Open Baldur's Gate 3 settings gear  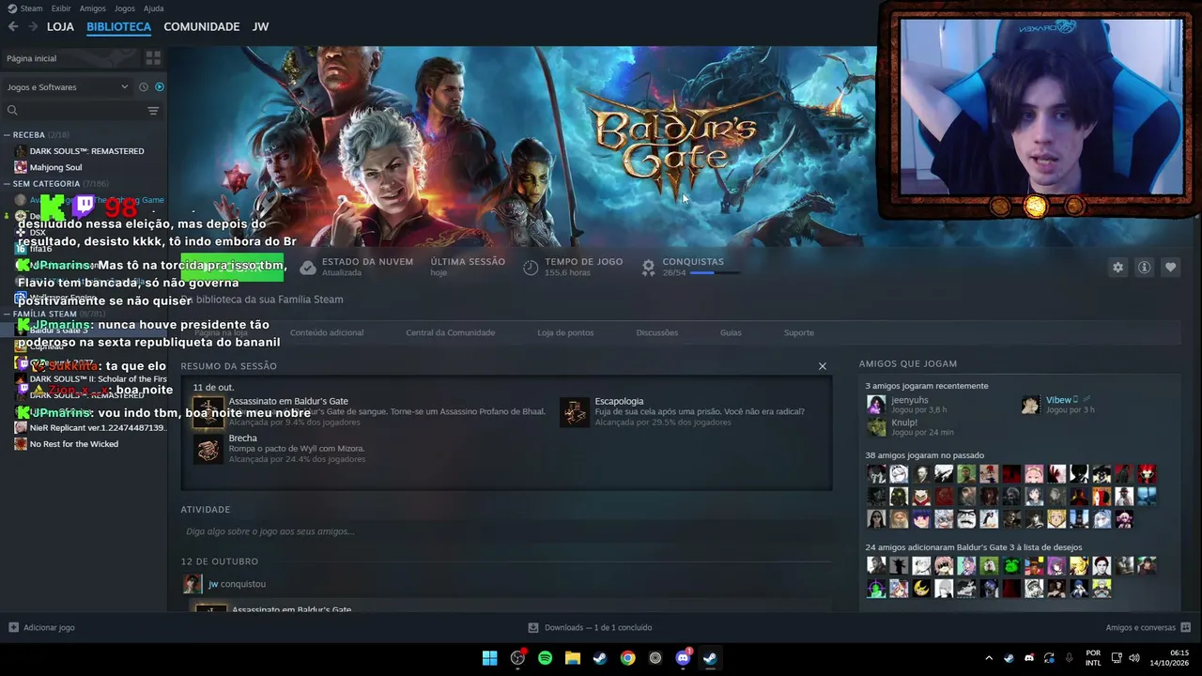click(x=1117, y=268)
